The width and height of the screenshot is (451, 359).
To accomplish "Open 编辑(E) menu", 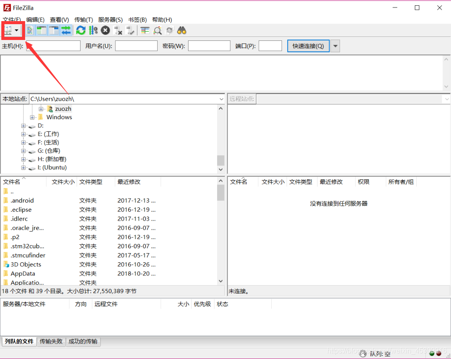I will pos(35,19).
